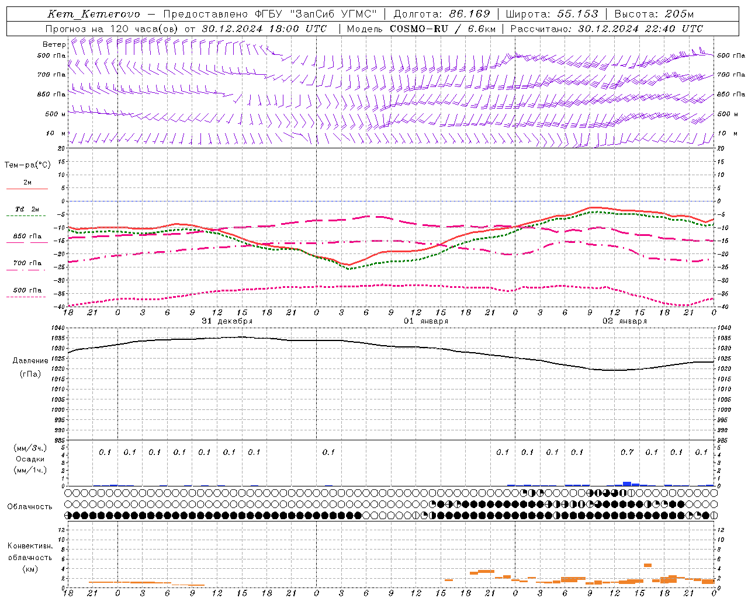
Task: Click the 'Тем-ра(°C)' temperature label
Action: pos(27,165)
